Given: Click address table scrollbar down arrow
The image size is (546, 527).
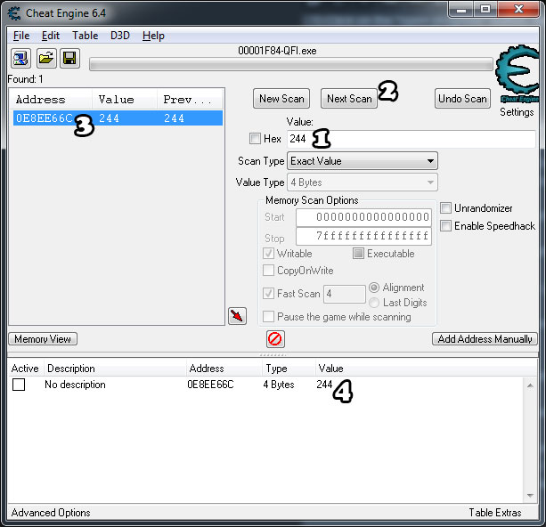Looking at the screenshot, I should [530, 495].
